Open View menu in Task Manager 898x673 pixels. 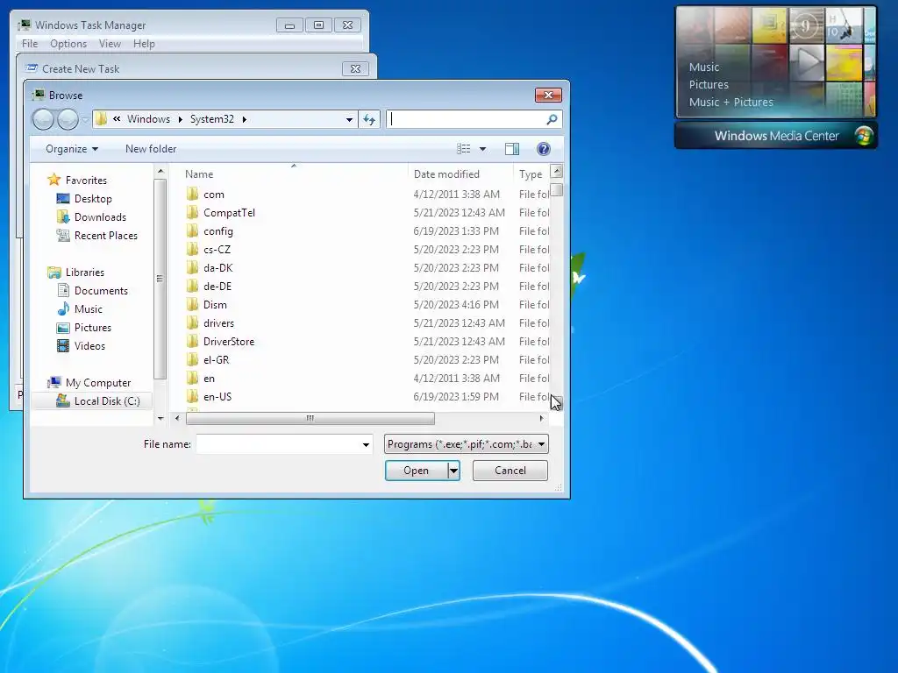(x=110, y=44)
